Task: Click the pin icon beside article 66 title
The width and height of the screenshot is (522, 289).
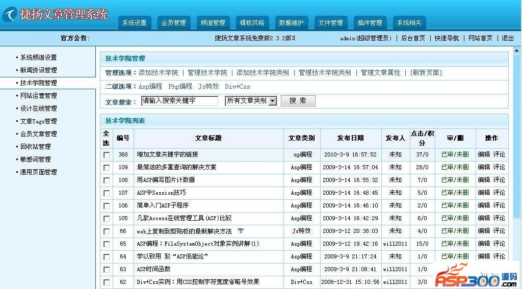Action: [x=241, y=231]
